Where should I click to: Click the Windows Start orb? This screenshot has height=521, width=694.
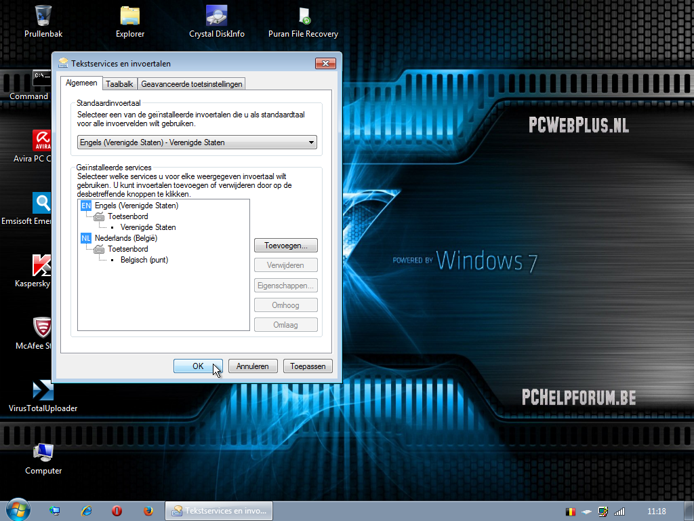(x=17, y=510)
